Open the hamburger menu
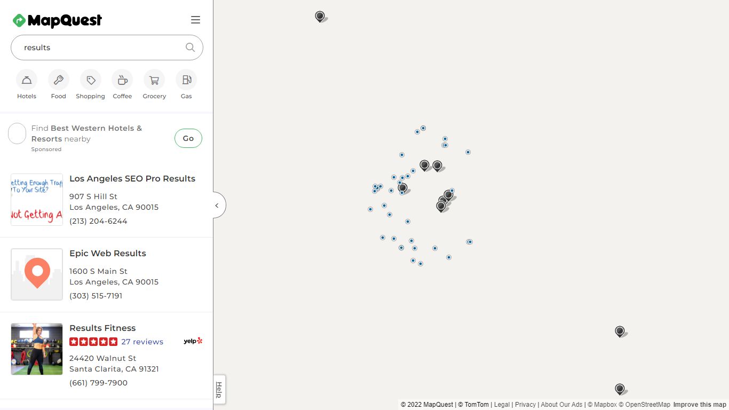 point(195,20)
